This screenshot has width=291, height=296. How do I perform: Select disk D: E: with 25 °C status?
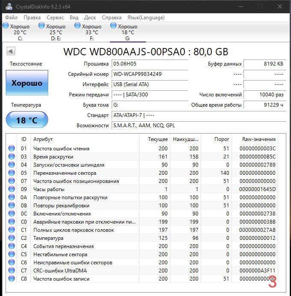pyautogui.click(x=56, y=32)
